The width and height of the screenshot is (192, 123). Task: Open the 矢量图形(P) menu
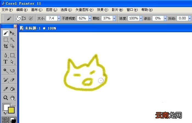[x=84, y=10]
